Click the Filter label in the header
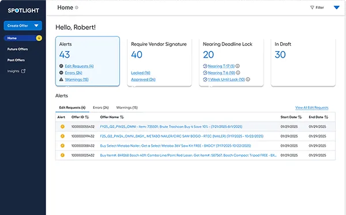 (x=319, y=7)
